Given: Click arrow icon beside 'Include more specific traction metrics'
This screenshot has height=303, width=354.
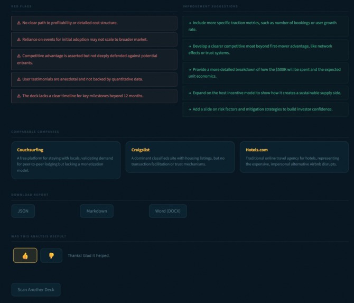Looking at the screenshot, I should click(x=190, y=23).
